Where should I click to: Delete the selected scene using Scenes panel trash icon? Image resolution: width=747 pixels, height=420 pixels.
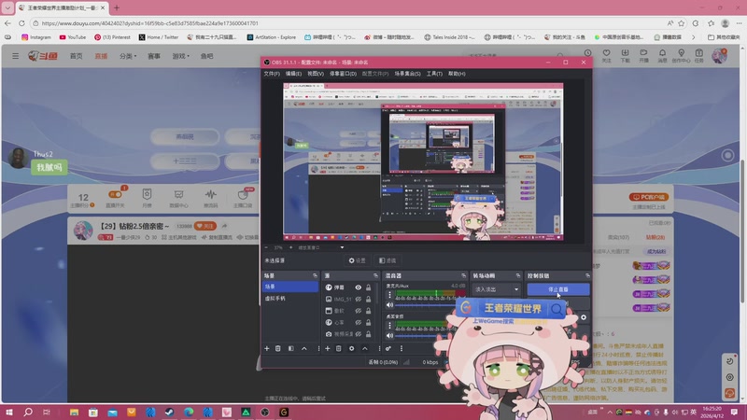(278, 348)
